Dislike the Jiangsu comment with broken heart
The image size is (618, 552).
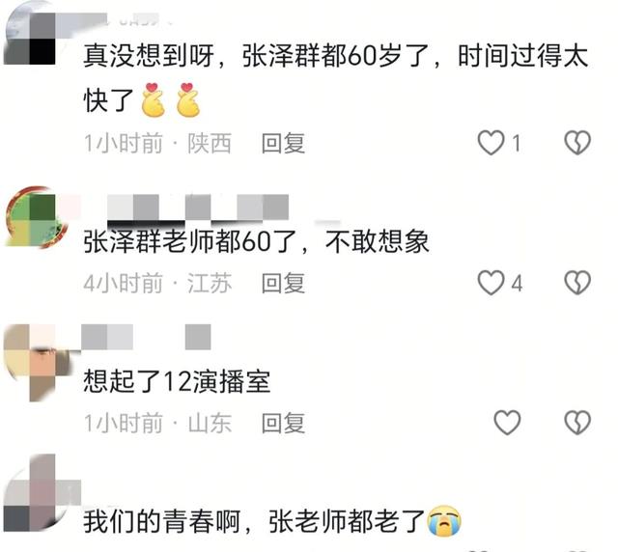577,283
